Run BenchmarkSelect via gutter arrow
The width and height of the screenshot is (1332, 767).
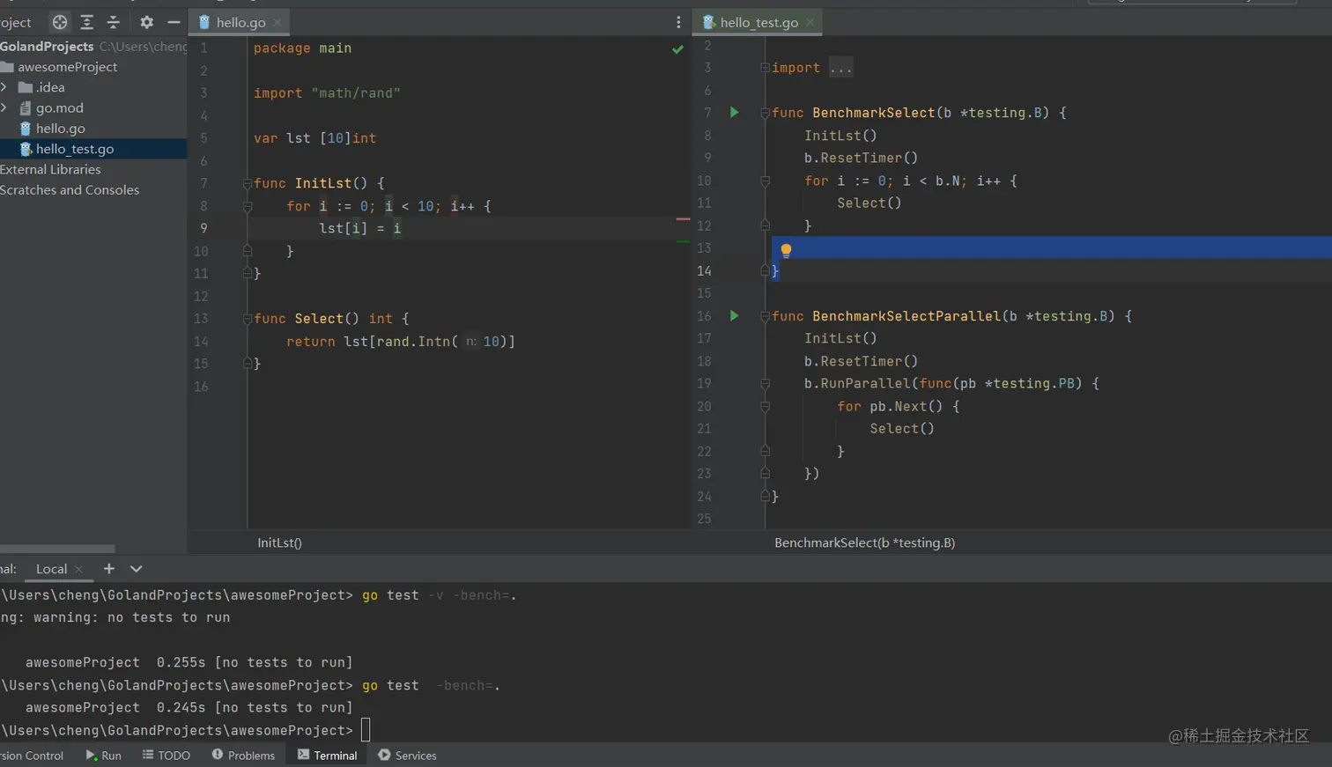coord(734,112)
